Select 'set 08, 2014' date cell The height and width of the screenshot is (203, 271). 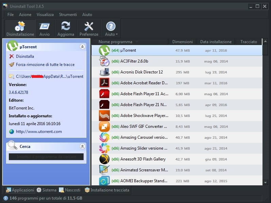pyautogui.click(x=216, y=170)
